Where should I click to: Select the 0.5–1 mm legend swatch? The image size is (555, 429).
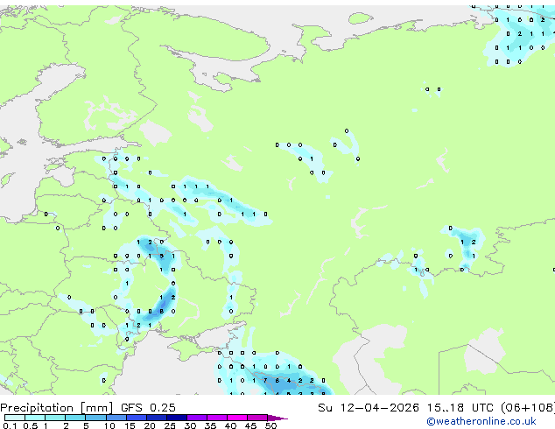(35, 418)
